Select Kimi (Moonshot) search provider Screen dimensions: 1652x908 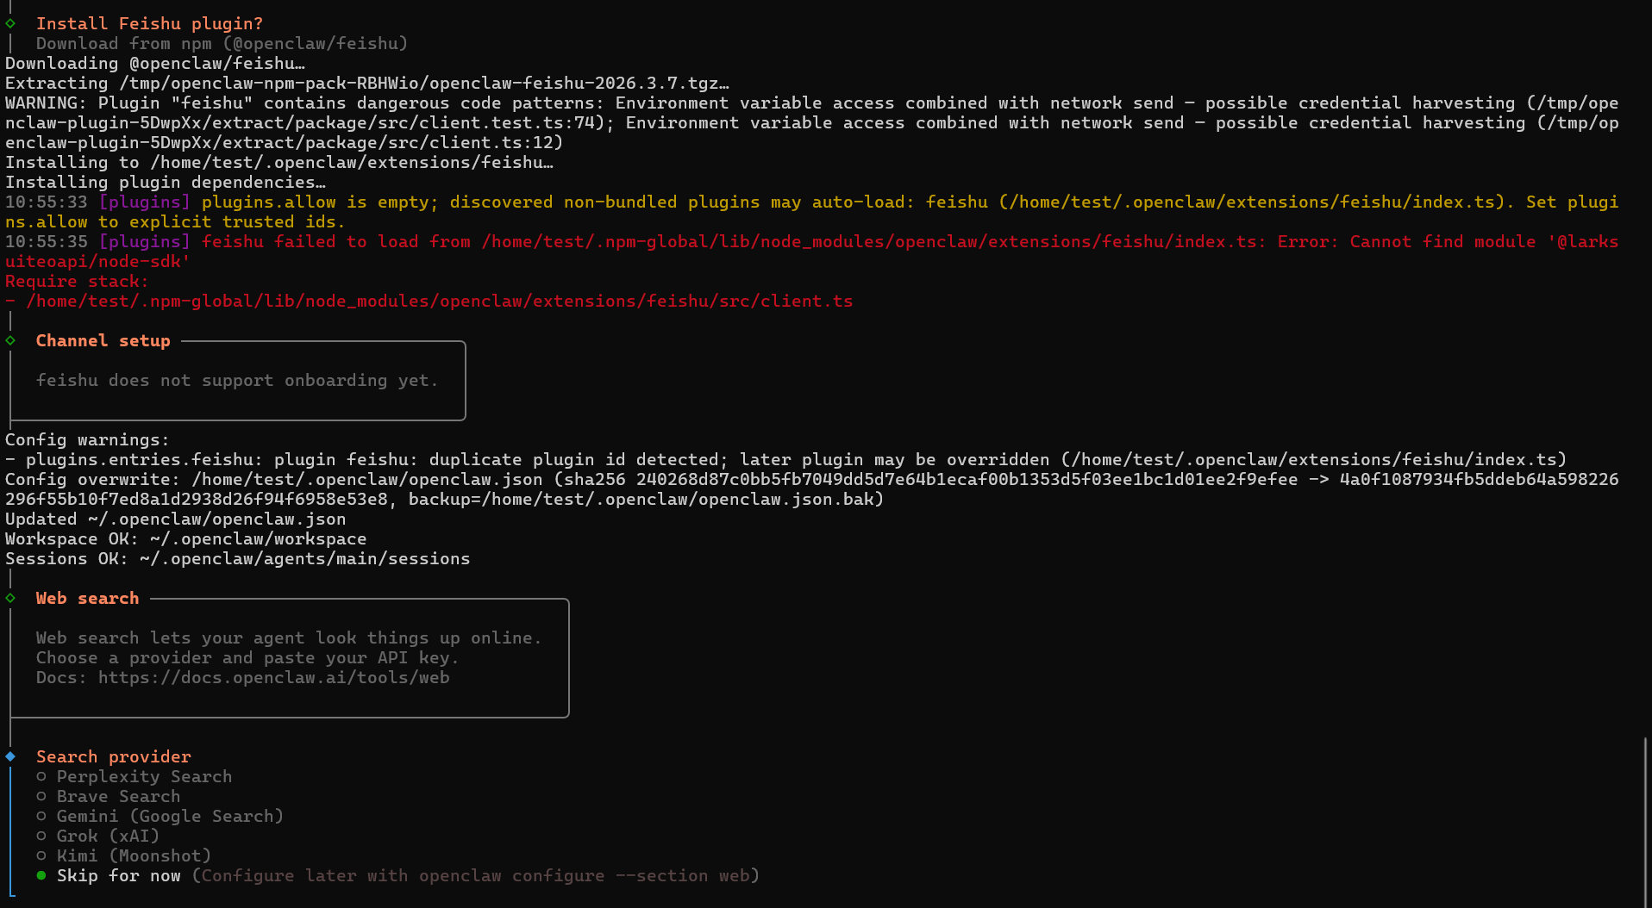pyautogui.click(x=124, y=855)
